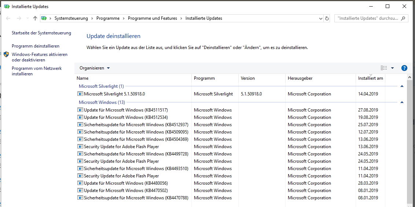Screen dimensions: 415x207
Task: Select "Sicherheitsupdate für Microsoft Windows (KB4504369)"
Action: (136, 139)
